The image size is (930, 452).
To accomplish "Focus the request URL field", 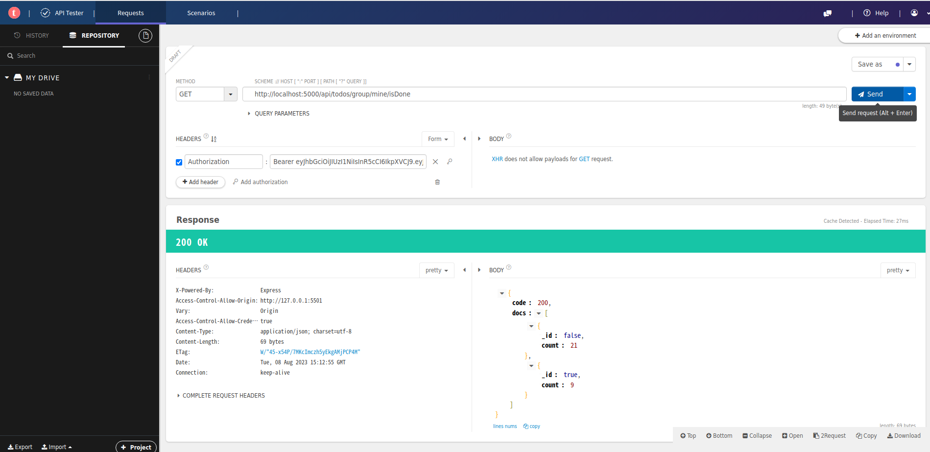I will tap(545, 94).
